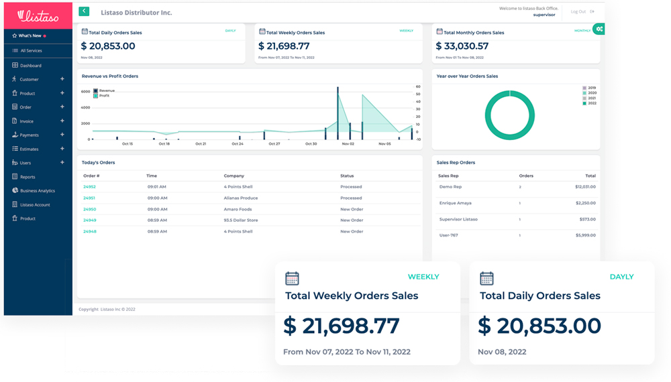Click the bottom Product icon below Listaso Account
This screenshot has height=382, width=671.
click(15, 218)
